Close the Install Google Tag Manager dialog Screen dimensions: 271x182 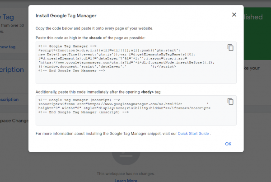point(234,14)
